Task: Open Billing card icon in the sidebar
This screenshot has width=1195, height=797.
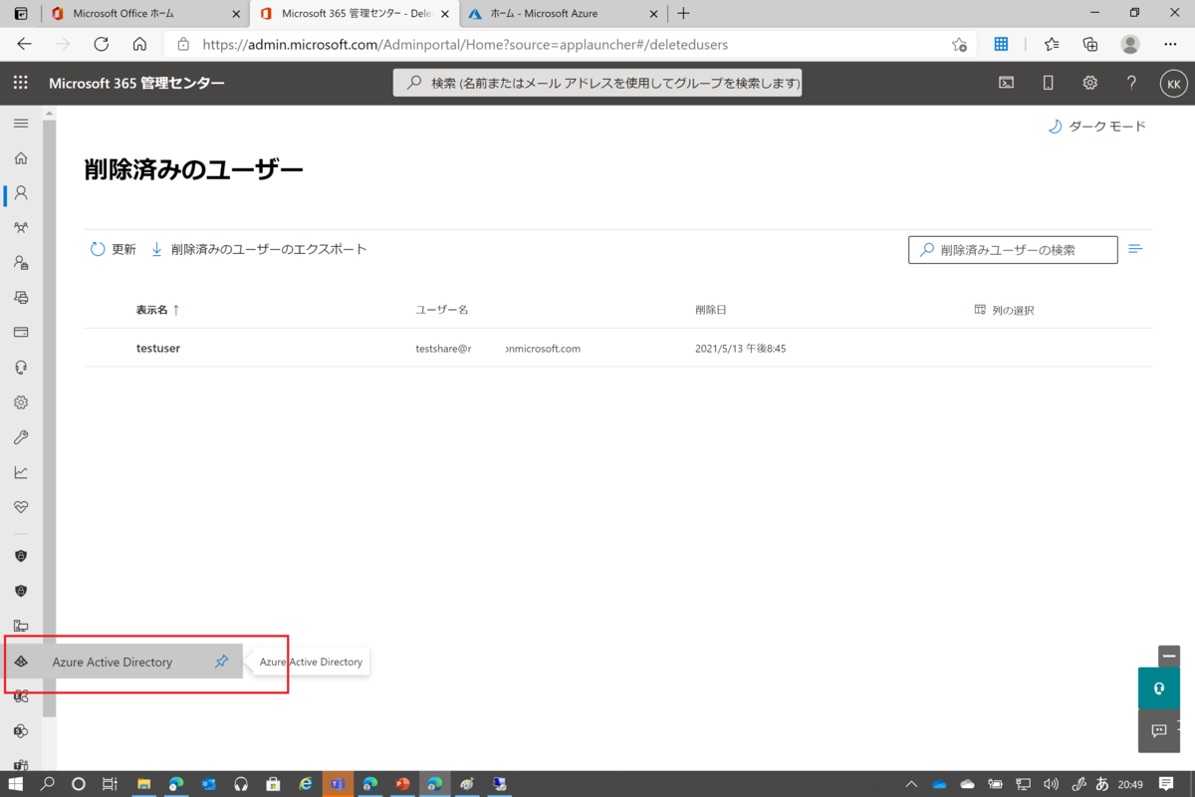Action: 21,332
